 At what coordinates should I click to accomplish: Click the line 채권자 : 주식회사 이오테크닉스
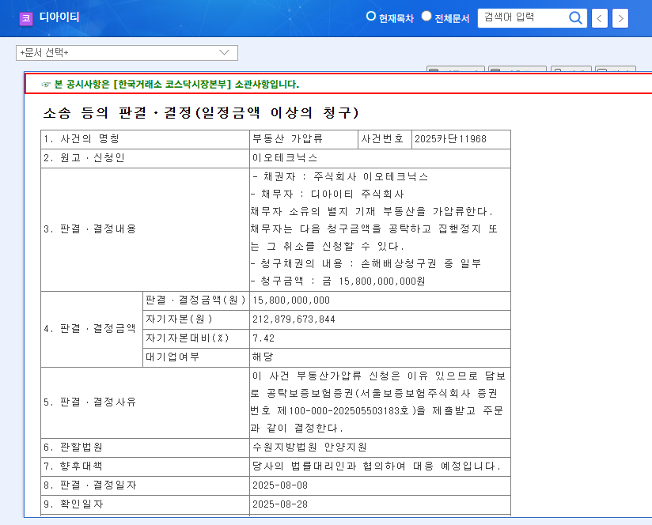(340, 177)
